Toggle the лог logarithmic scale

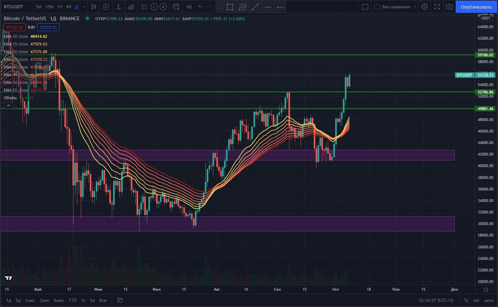point(476,300)
